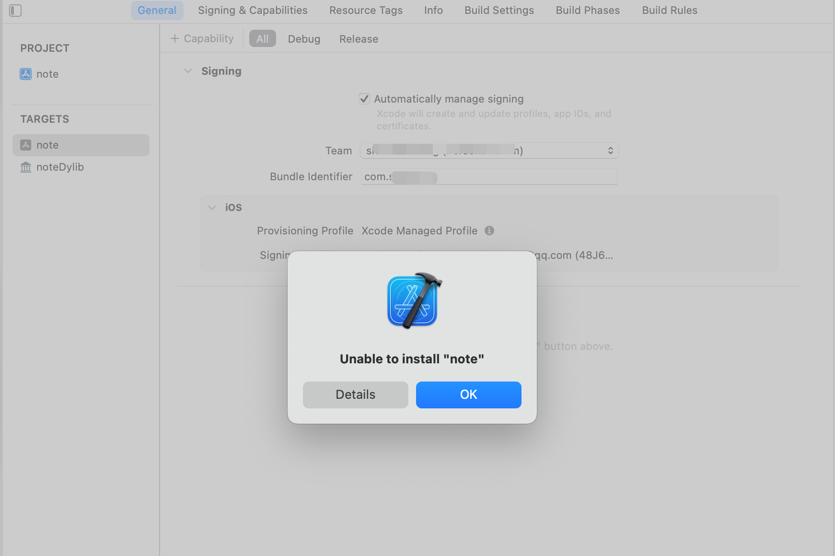Uncheck Automatically manage signing
The image size is (835, 556).
(364, 99)
